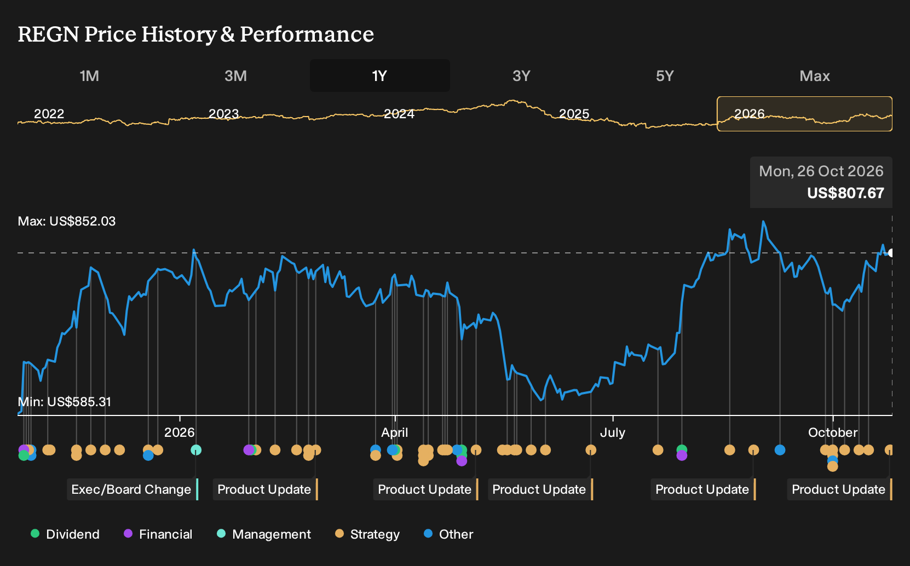Image resolution: width=910 pixels, height=566 pixels.
Task: Open the Exec/Board Change event label
Action: (132, 489)
